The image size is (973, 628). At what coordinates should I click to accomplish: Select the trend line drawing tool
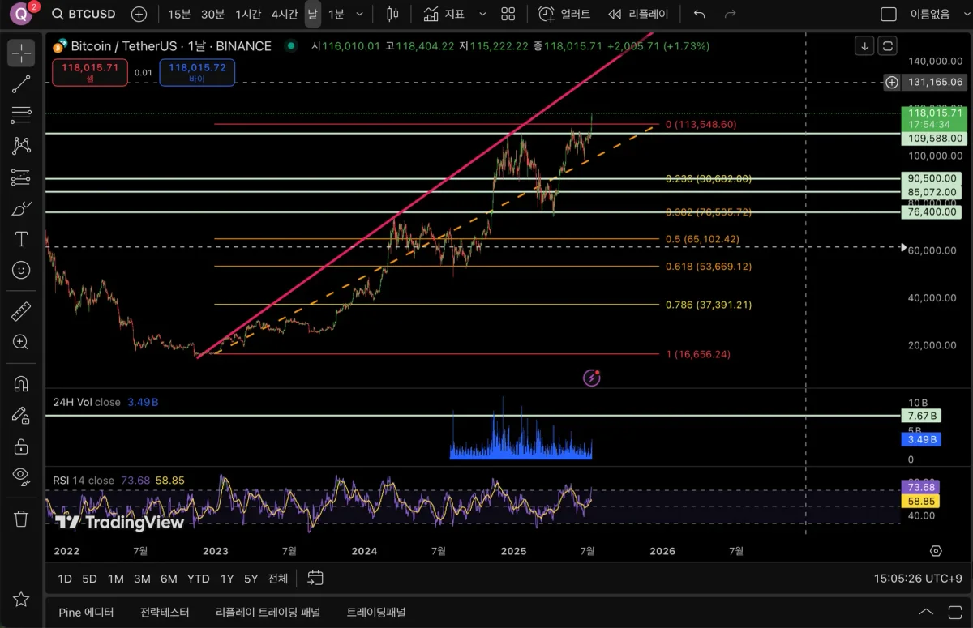click(x=21, y=83)
